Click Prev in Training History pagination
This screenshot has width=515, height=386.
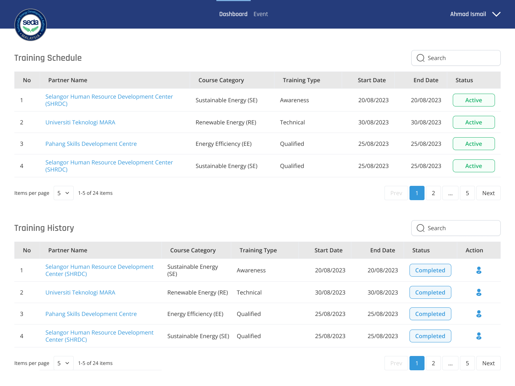[x=396, y=363]
